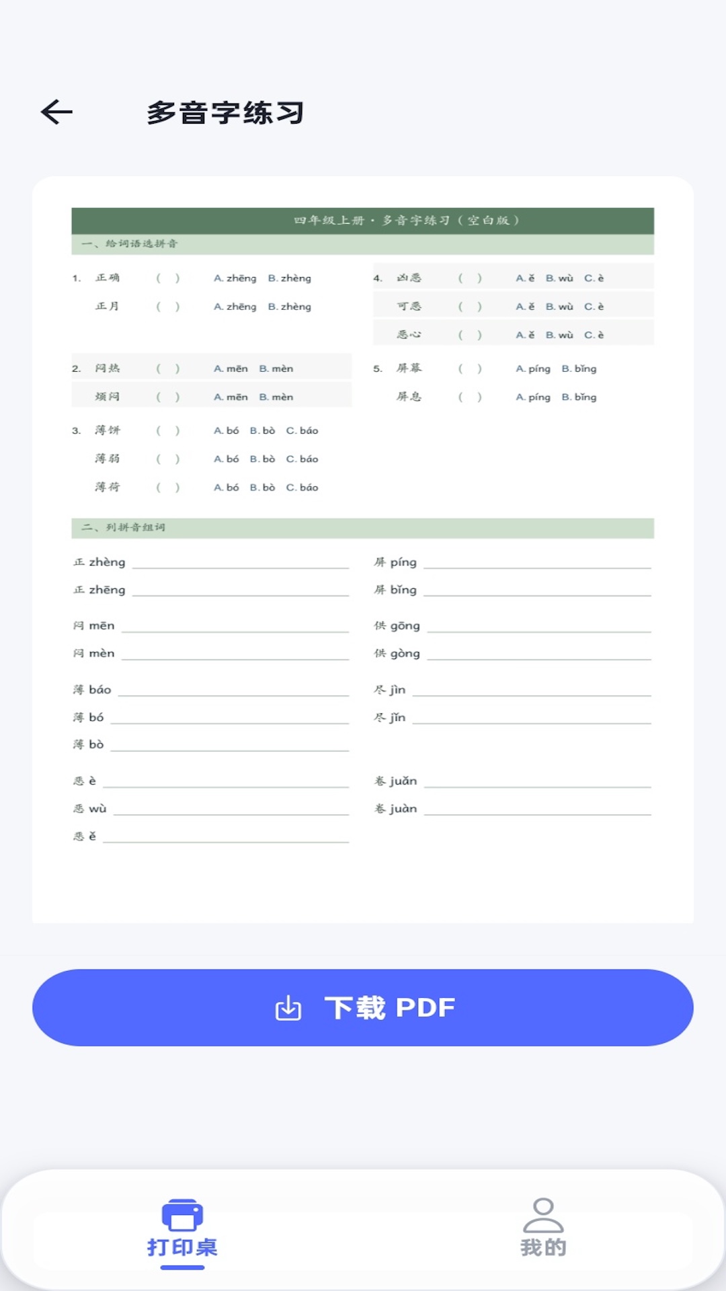
Task: Go back using the left arrow icon
Action: [56, 112]
